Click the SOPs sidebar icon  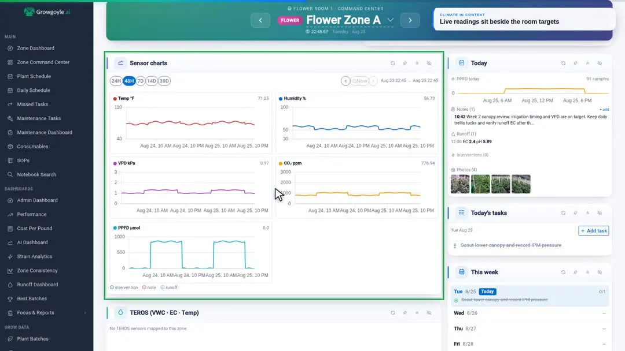click(10, 160)
